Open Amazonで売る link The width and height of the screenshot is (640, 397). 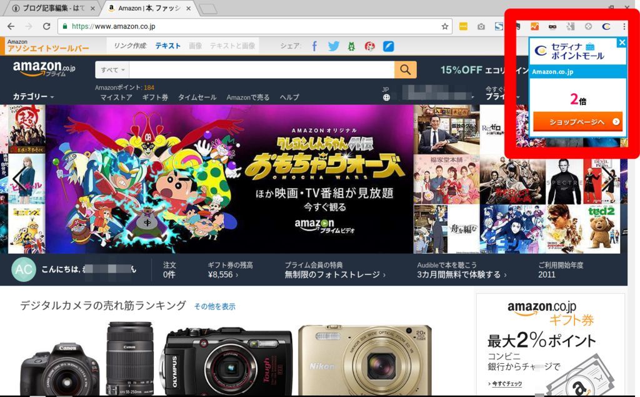click(x=247, y=97)
